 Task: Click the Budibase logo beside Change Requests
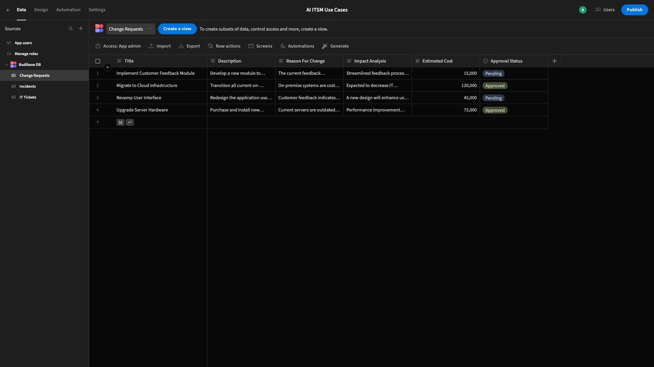[99, 29]
